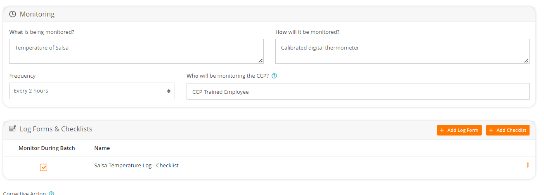This screenshot has width=544, height=195.
Task: Click help icon next to Who will be monitoring
Action: click(x=274, y=76)
